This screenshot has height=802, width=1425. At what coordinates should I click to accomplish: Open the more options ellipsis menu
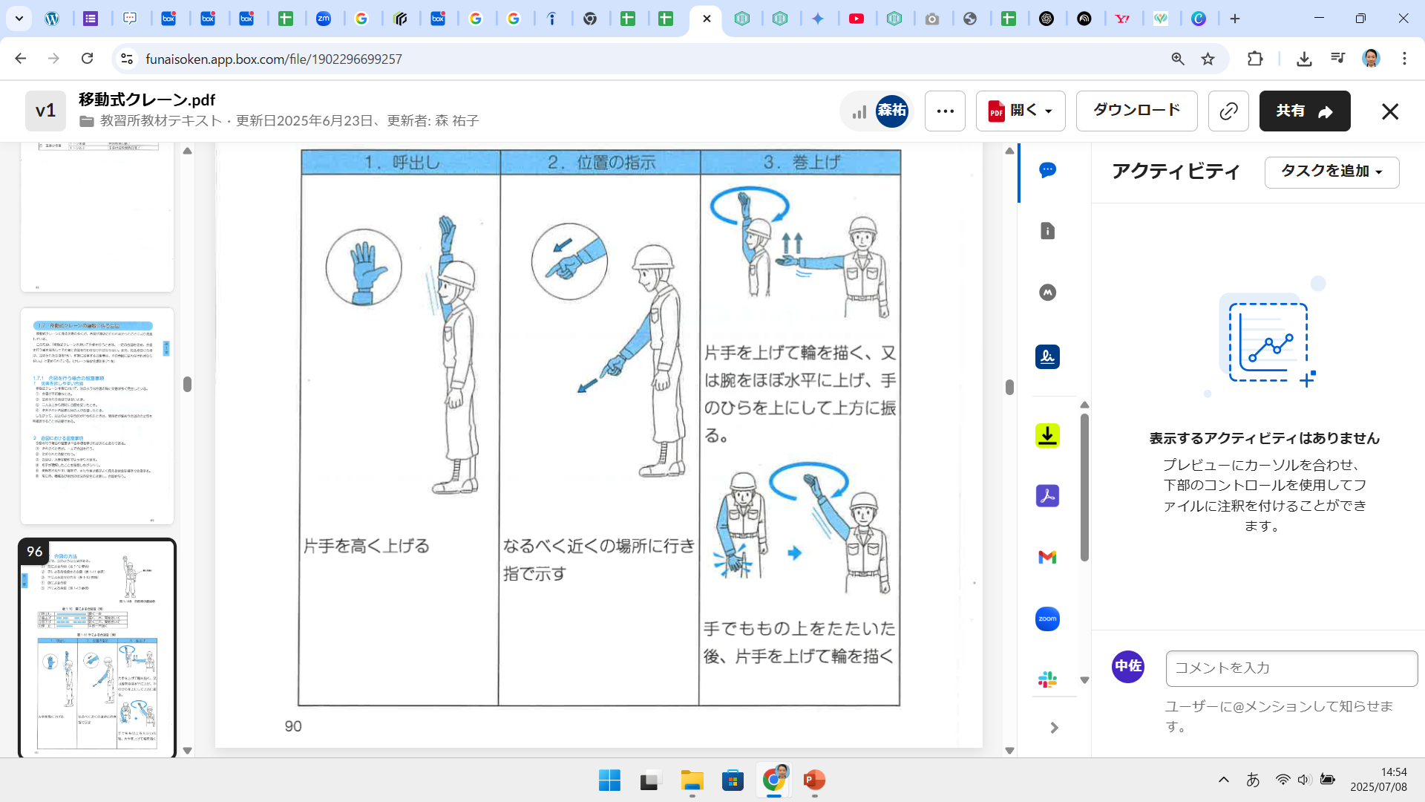(945, 111)
